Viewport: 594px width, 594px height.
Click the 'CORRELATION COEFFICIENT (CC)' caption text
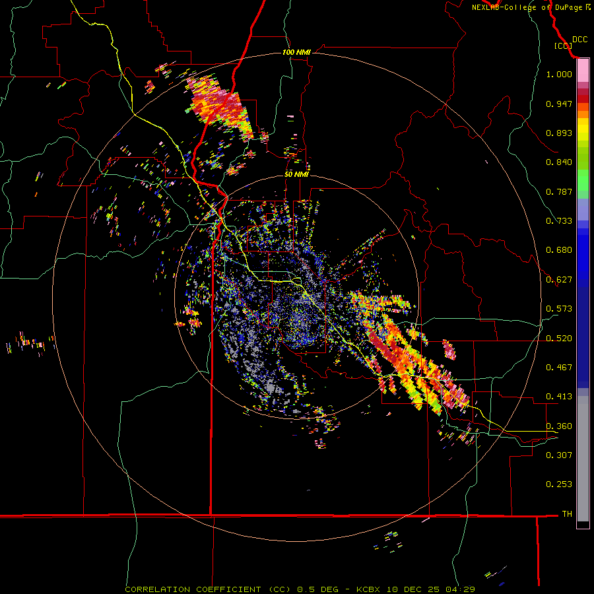(207, 589)
